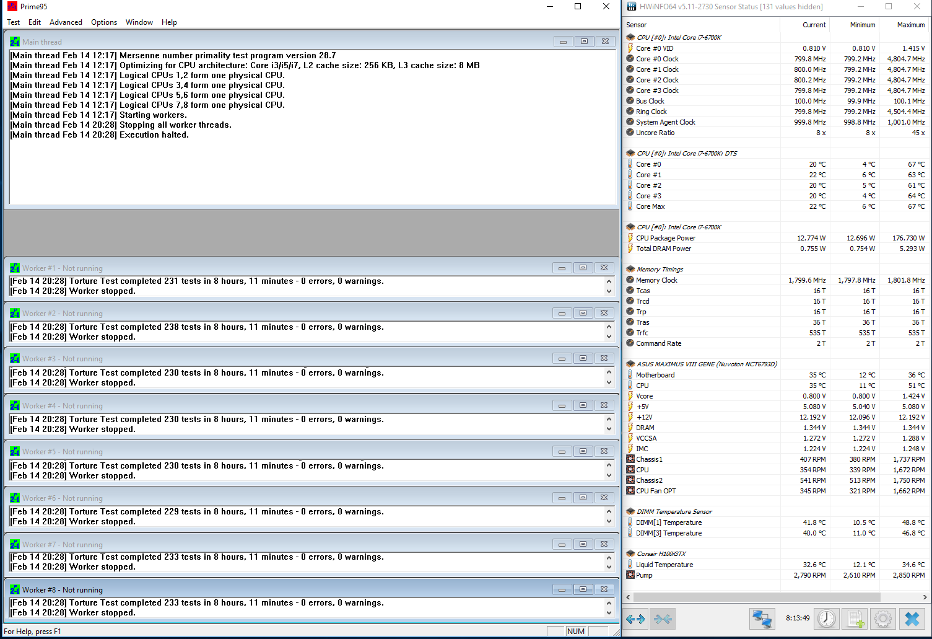Viewport: 932px width, 639px height.
Task: Click the Prime95 app icon in title bar
Action: [12, 7]
